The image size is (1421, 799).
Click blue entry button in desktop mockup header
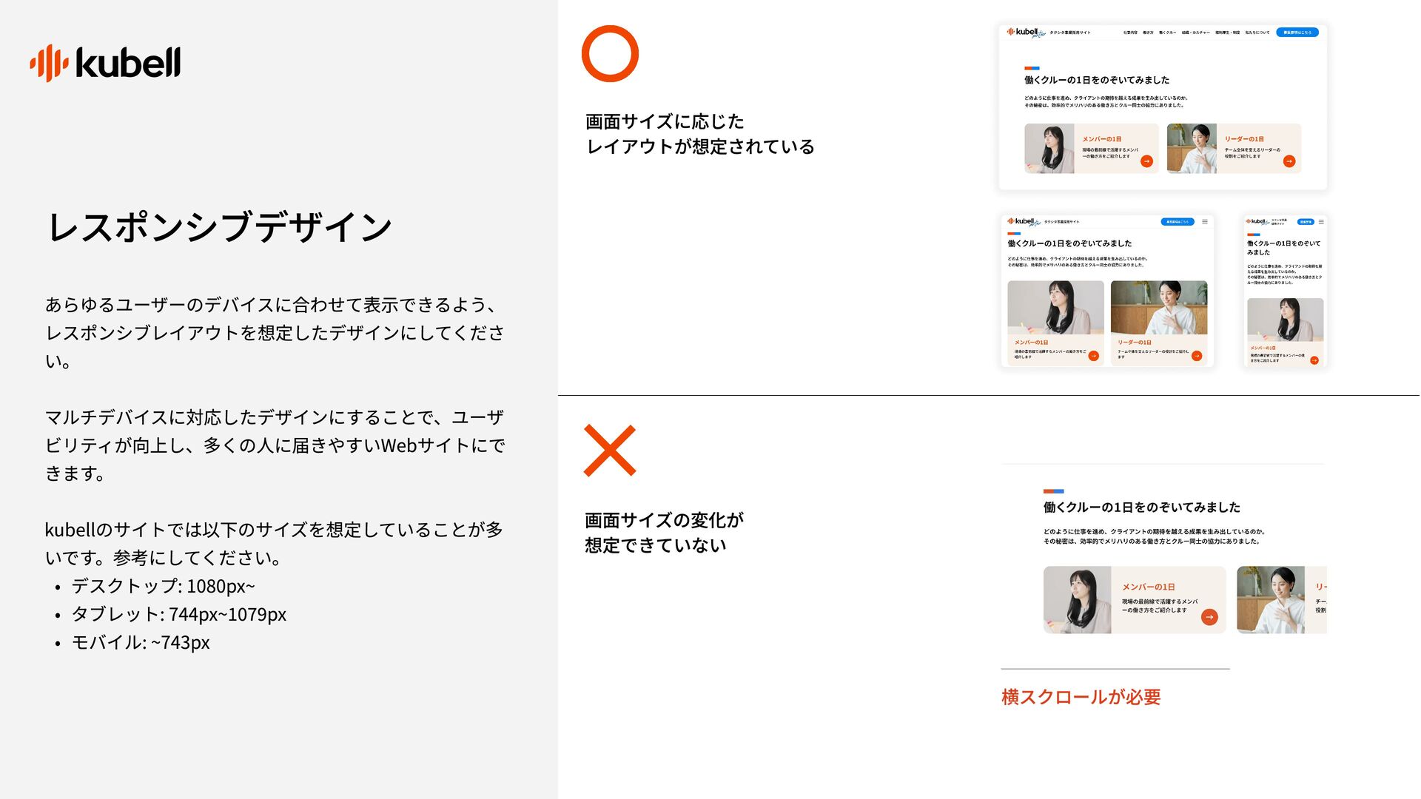1297,33
